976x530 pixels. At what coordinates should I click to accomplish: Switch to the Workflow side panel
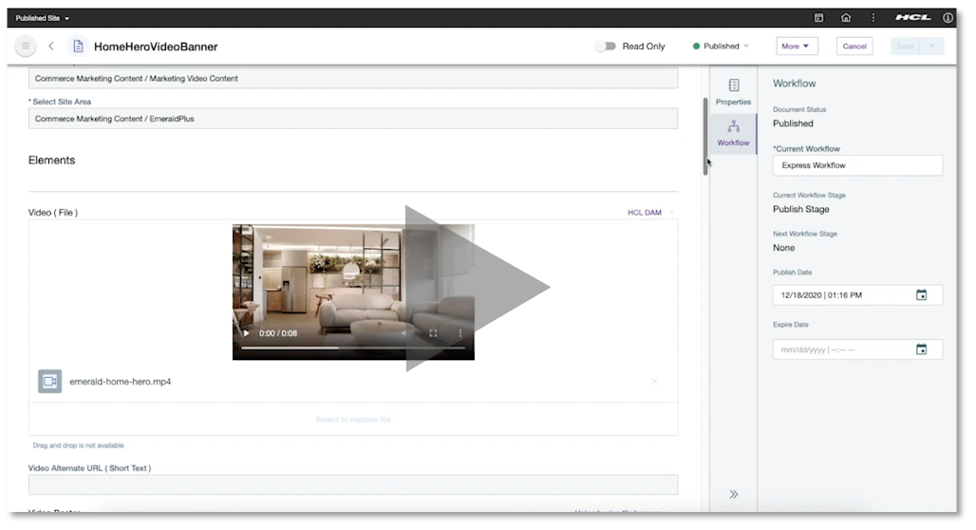click(733, 133)
